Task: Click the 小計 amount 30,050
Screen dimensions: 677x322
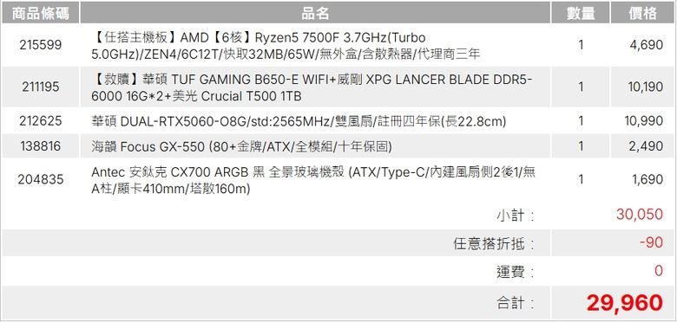Action: [x=640, y=215]
